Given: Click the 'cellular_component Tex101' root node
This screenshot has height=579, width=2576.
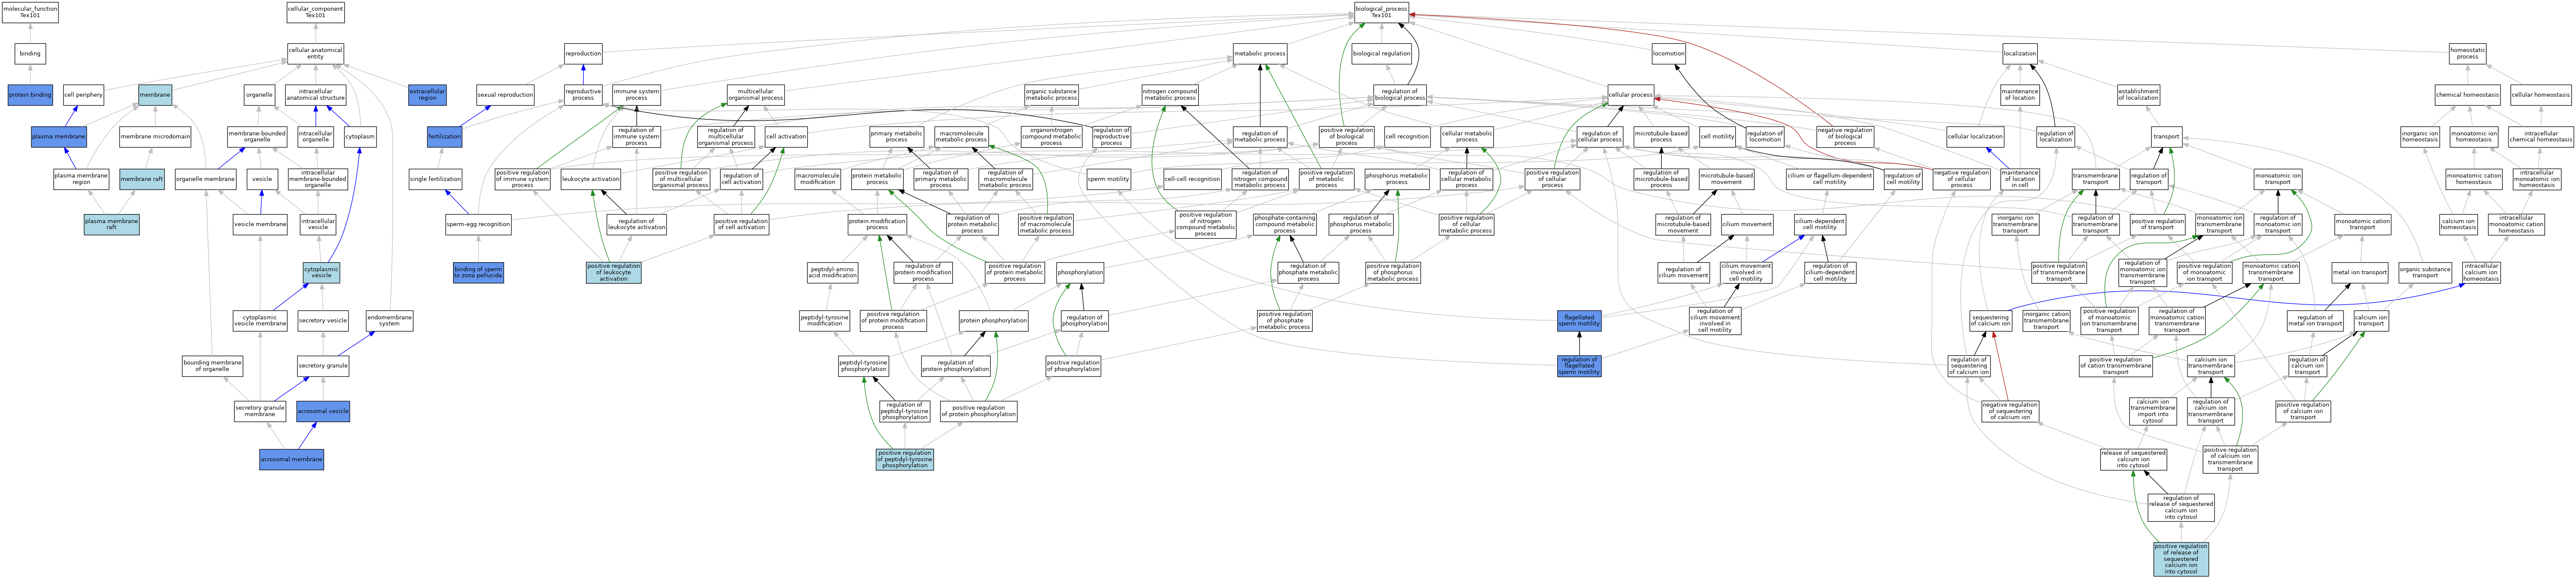Looking at the screenshot, I should (x=315, y=12).
